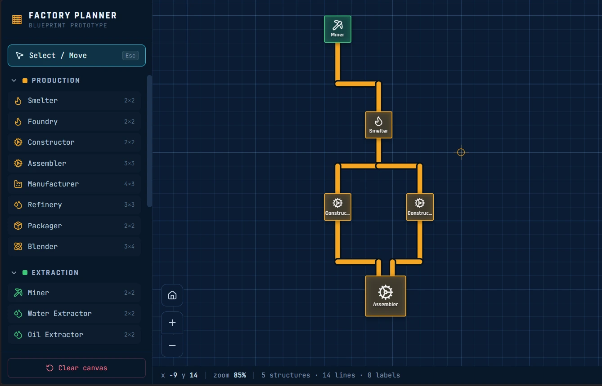This screenshot has height=386, width=602.
Task: Select the Assembler node on the canvas
Action: click(386, 296)
